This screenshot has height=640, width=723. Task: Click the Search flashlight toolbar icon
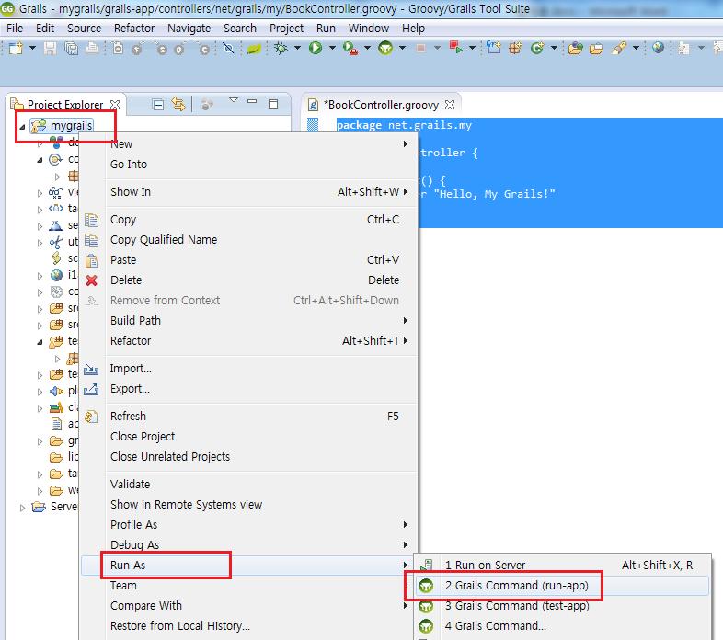[x=618, y=48]
